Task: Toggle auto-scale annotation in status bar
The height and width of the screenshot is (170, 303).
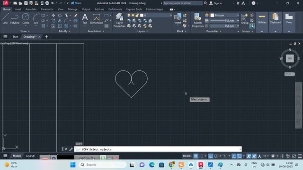Action: 254,156
